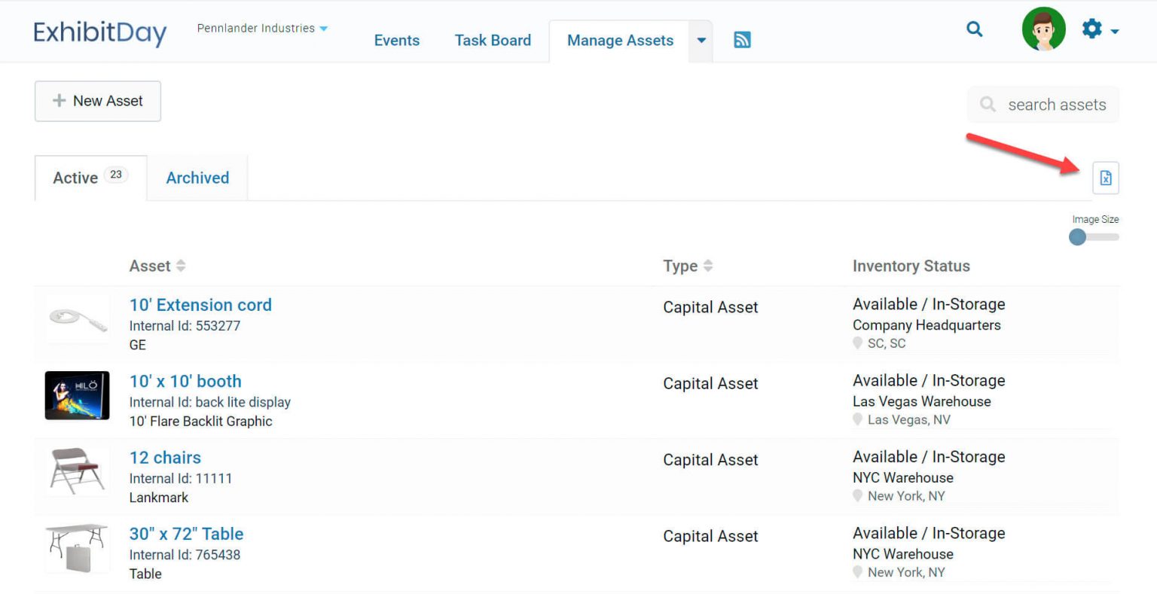Click the location pin for Las Vegas, NV
Screen dimensions: 1157x594
click(x=858, y=419)
